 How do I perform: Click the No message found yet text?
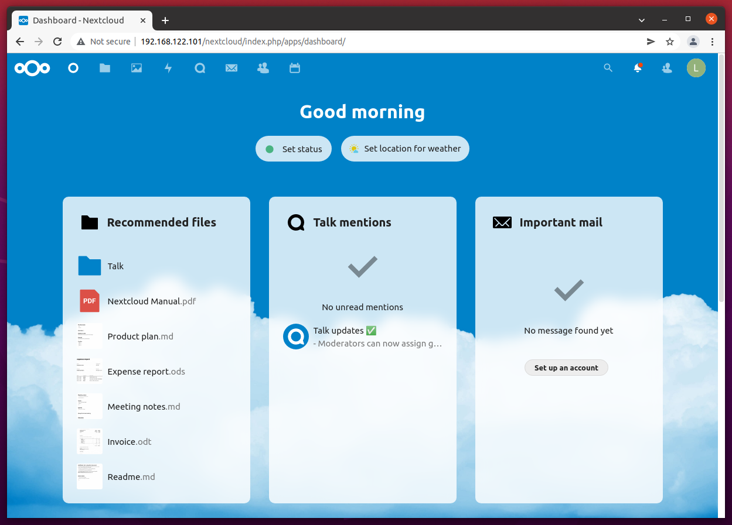[569, 331]
